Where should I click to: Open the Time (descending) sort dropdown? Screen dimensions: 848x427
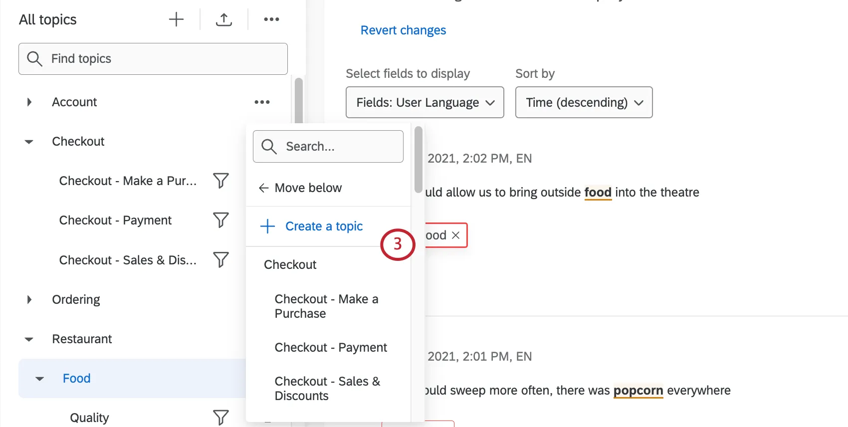click(x=584, y=102)
